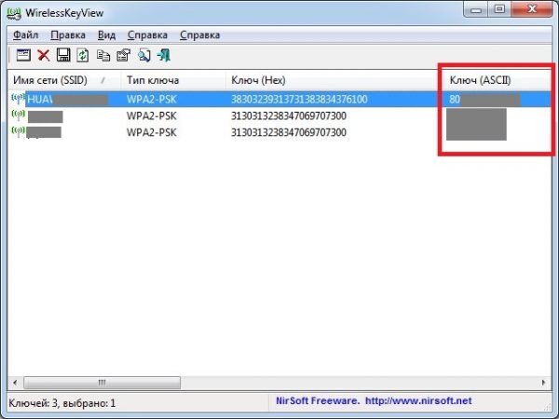Viewport: 559px width, 419px height.
Task: Click the floppy disk save icon
Action: click(x=63, y=55)
